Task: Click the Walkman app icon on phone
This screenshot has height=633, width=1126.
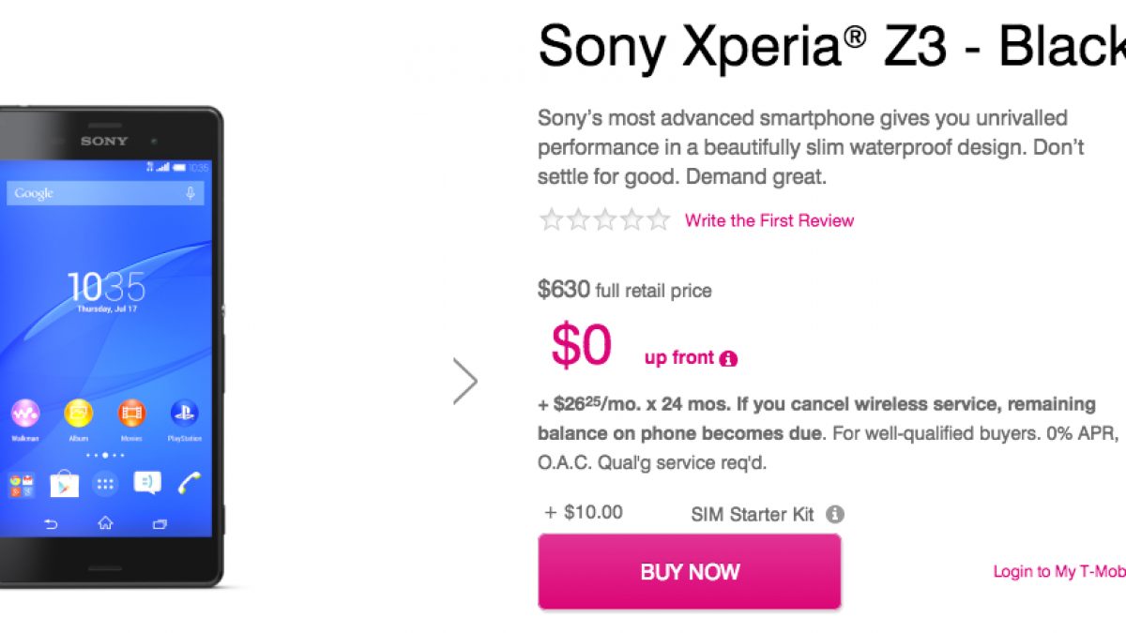Action: click(25, 414)
